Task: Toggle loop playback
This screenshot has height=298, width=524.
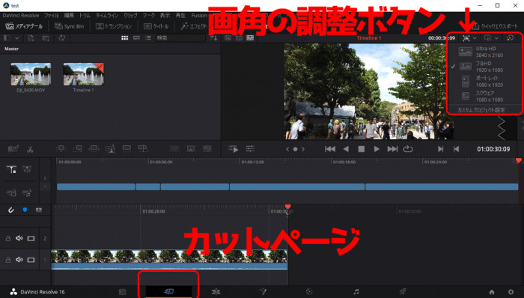Action: pos(408,149)
